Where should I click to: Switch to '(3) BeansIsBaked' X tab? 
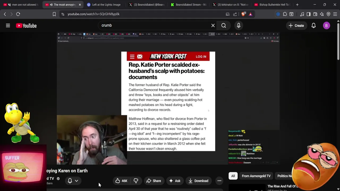coord(146,5)
